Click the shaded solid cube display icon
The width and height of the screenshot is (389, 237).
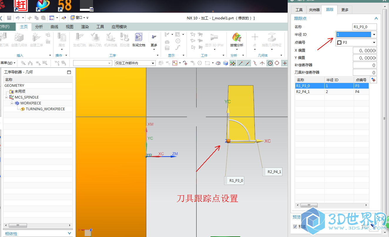pos(225,63)
